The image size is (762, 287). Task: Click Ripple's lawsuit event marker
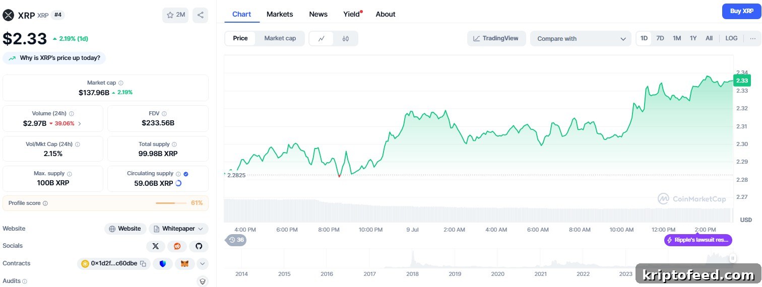(698, 240)
